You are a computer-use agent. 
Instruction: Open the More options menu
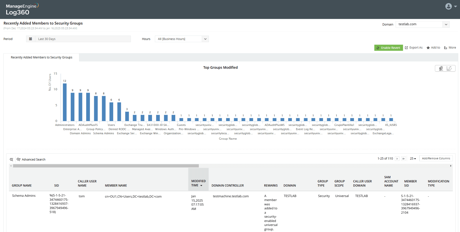[450, 48]
